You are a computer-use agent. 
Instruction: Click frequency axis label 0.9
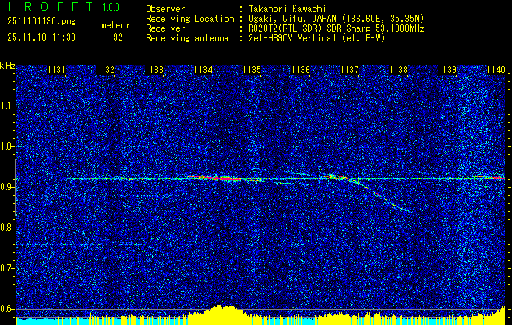coord(7,187)
